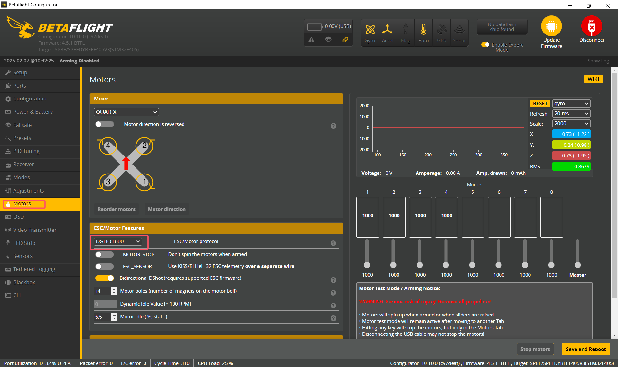Adjust Motor poles stepper arrows
618x367 pixels.
[x=114, y=291]
